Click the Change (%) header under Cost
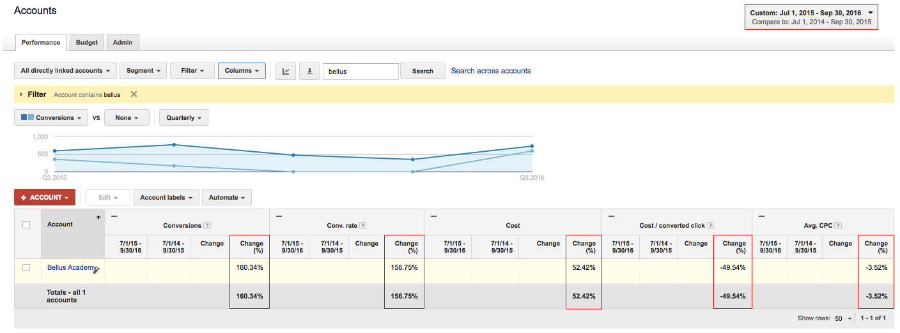The width and height of the screenshot is (900, 333). click(584, 247)
